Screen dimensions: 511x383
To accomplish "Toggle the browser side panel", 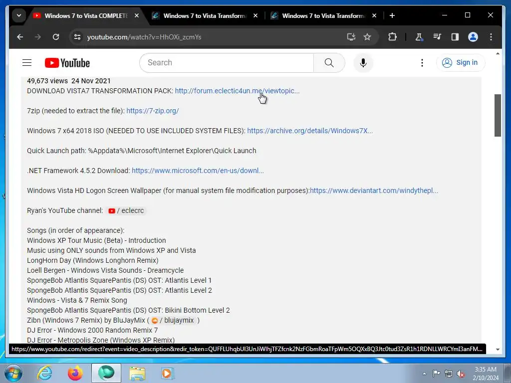I will coord(455,37).
